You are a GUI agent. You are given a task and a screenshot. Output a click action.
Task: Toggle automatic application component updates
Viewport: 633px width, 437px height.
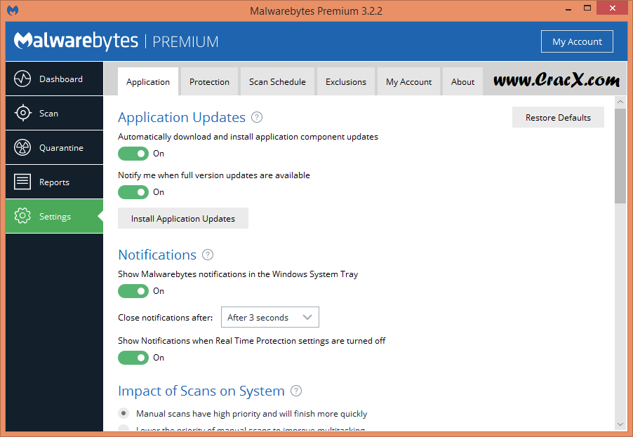click(x=133, y=154)
